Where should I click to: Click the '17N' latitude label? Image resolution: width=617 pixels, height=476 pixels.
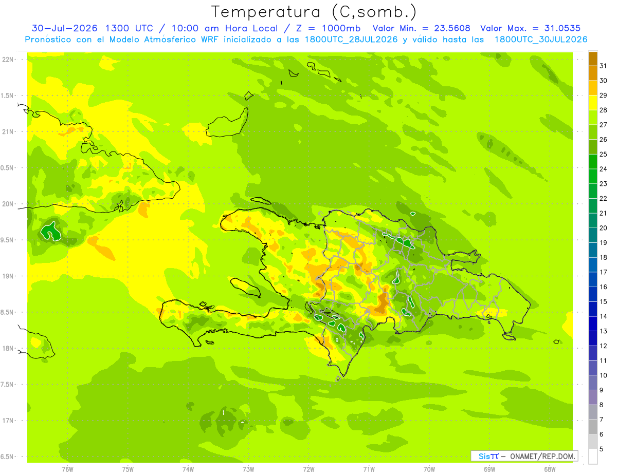point(8,421)
